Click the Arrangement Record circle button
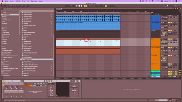 tap(81, 6)
